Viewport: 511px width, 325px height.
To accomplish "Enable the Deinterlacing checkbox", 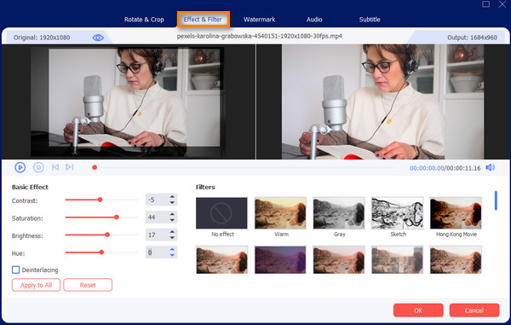I will 15,270.
